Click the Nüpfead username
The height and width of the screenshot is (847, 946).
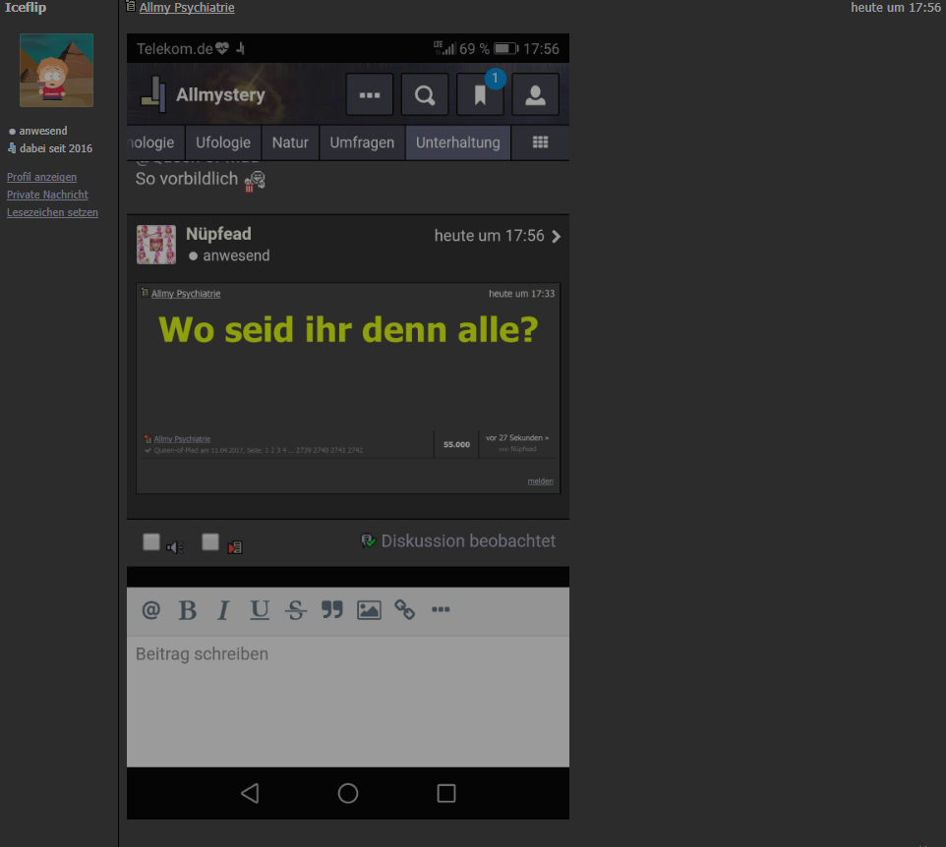[218, 234]
